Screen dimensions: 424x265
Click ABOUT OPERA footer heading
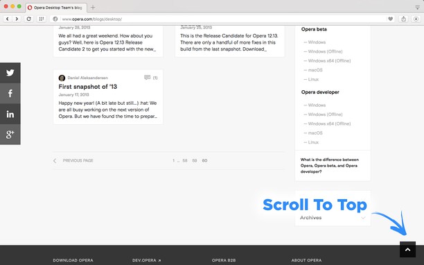click(306, 260)
